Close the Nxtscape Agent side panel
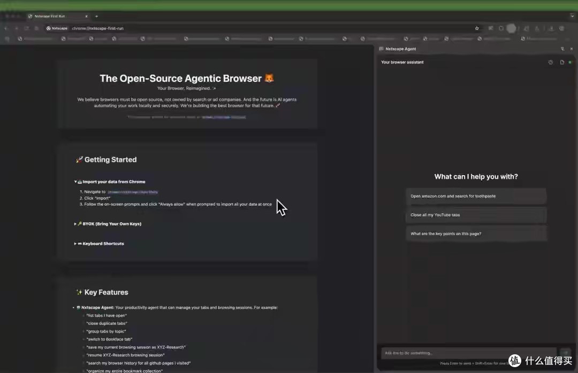This screenshot has width=578, height=373. (572, 49)
